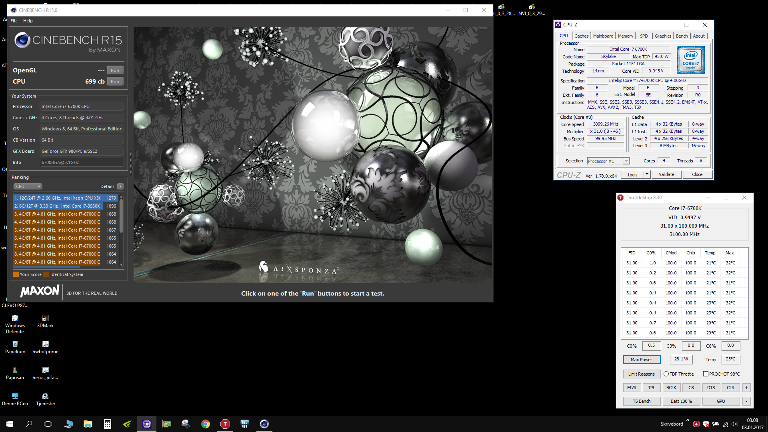Click the BCLK button in ThrottleStop
Viewport: 768px width, 432px height.
671,388
